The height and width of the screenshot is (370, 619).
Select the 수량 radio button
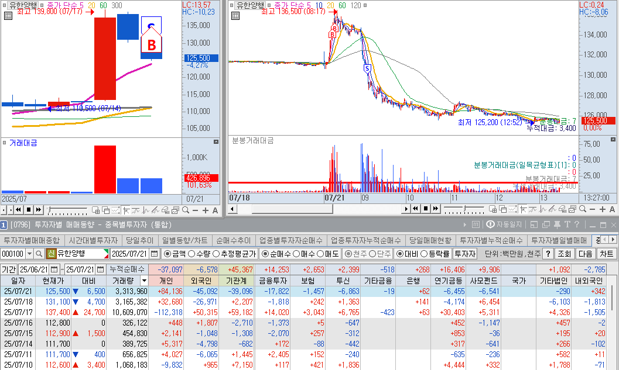192,254
